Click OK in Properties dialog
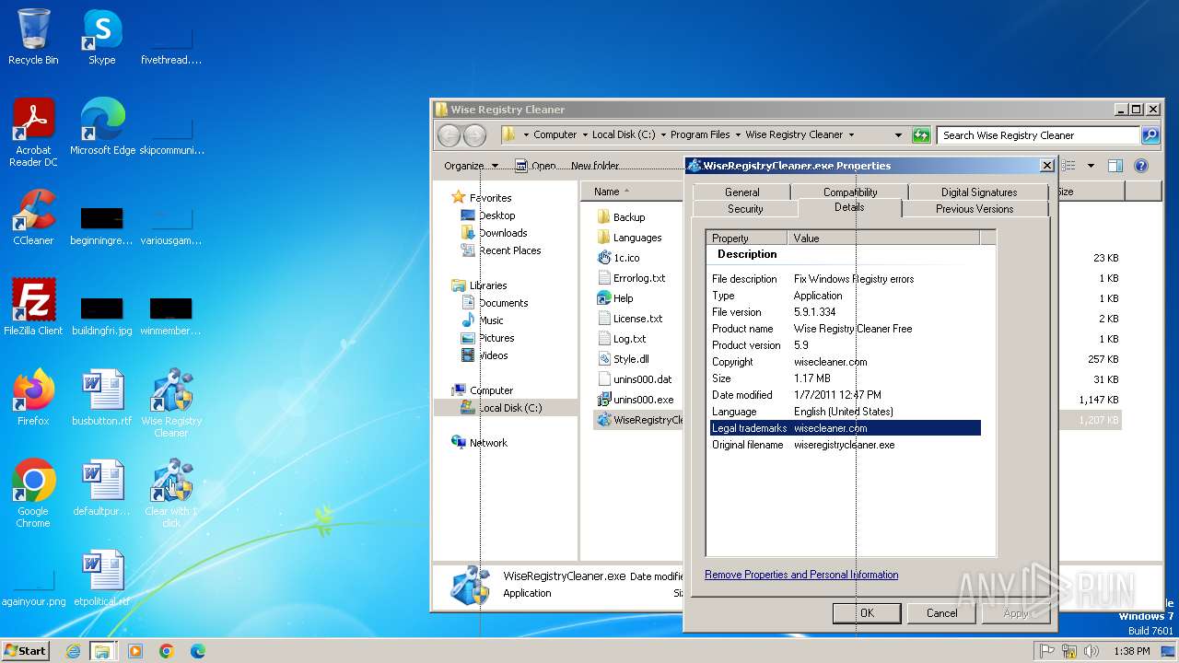This screenshot has height=663, width=1179. pyautogui.click(x=867, y=613)
